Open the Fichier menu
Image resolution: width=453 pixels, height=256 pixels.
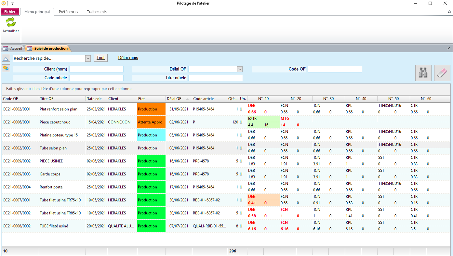tap(10, 12)
